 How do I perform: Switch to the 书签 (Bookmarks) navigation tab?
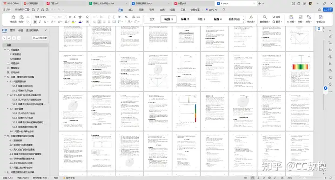20,30
